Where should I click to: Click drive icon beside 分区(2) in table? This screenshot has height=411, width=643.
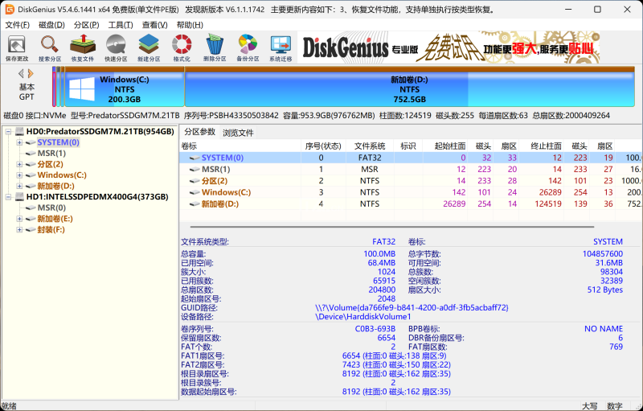[195, 181]
